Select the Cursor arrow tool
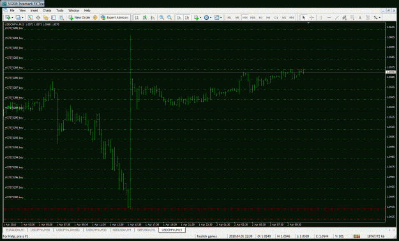399x241 pixels. (x=304, y=17)
